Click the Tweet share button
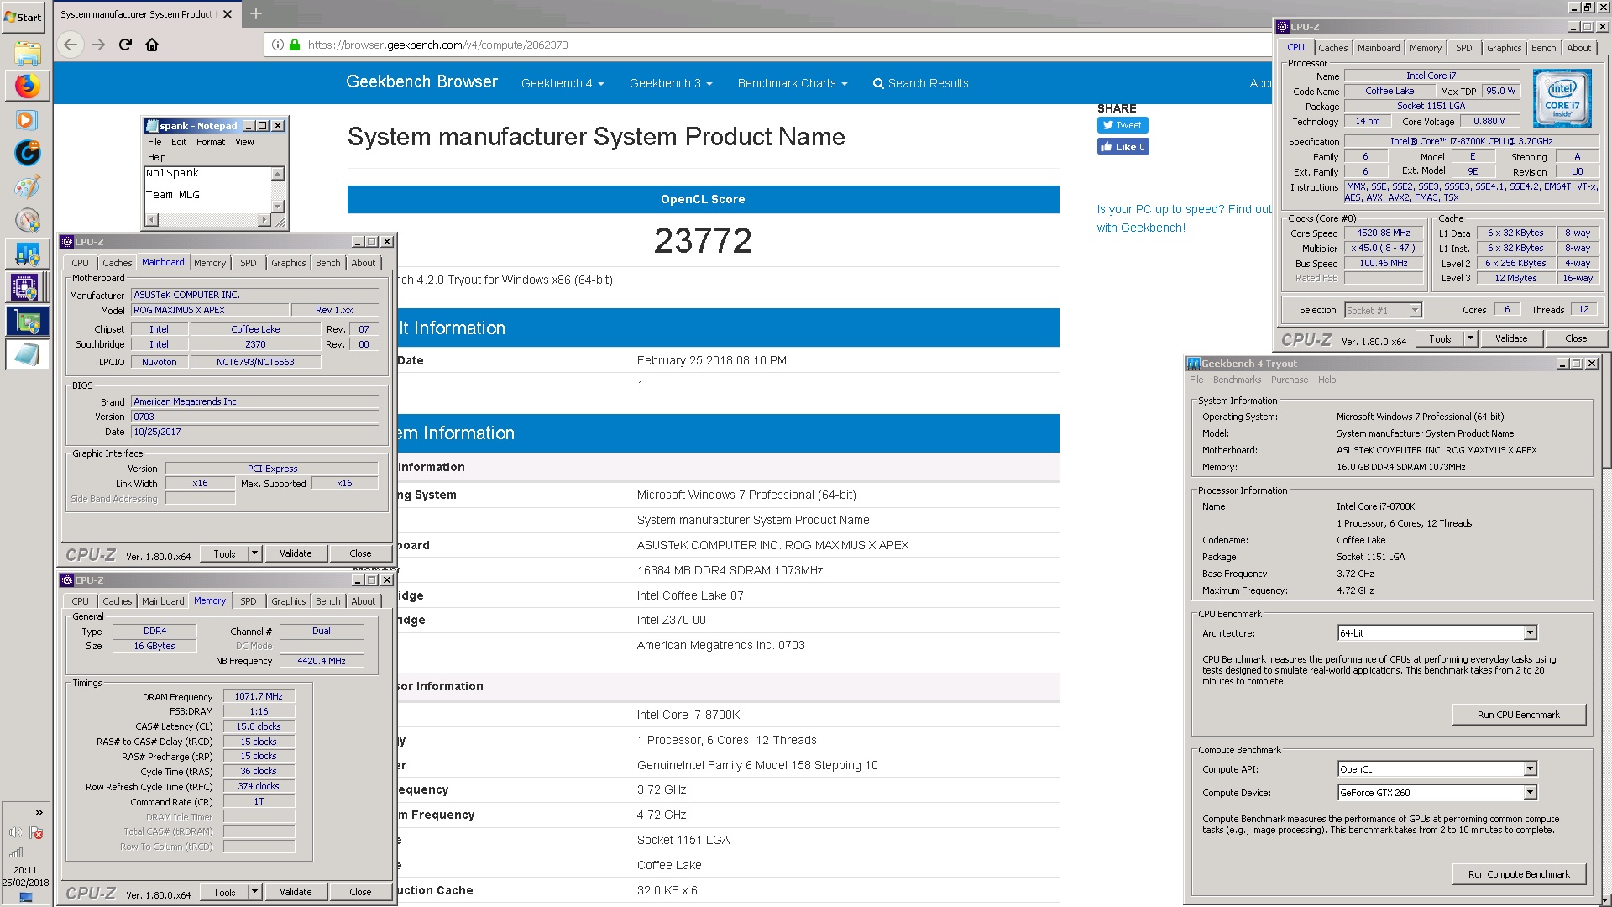 click(x=1123, y=125)
